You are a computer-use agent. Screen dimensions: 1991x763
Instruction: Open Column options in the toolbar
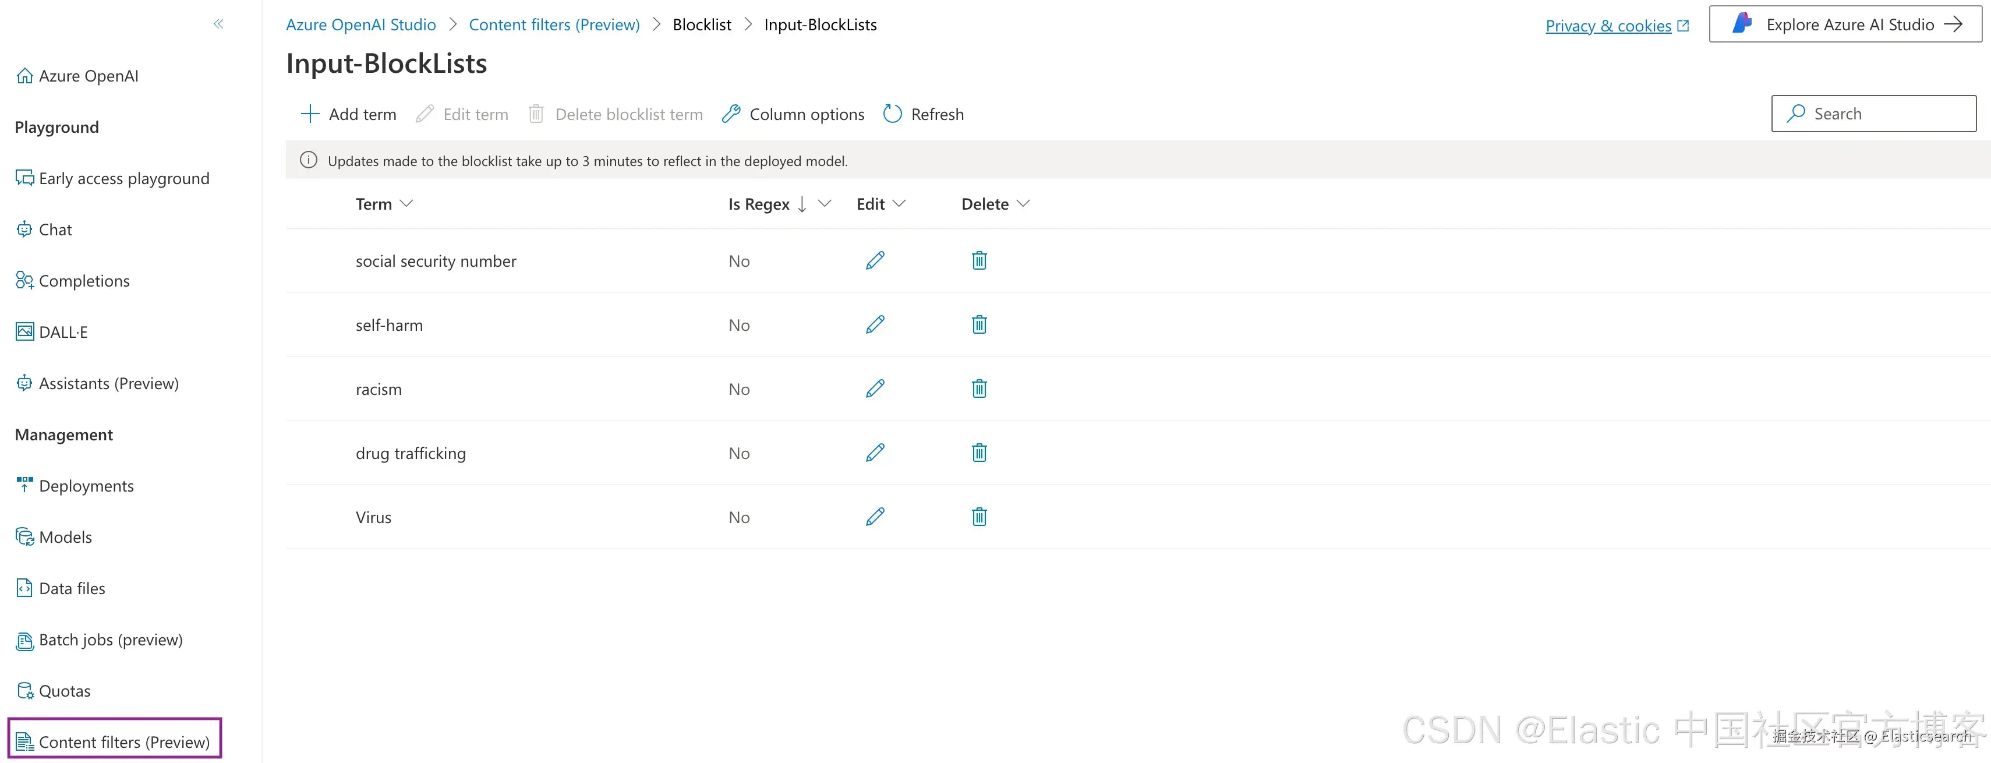click(793, 114)
